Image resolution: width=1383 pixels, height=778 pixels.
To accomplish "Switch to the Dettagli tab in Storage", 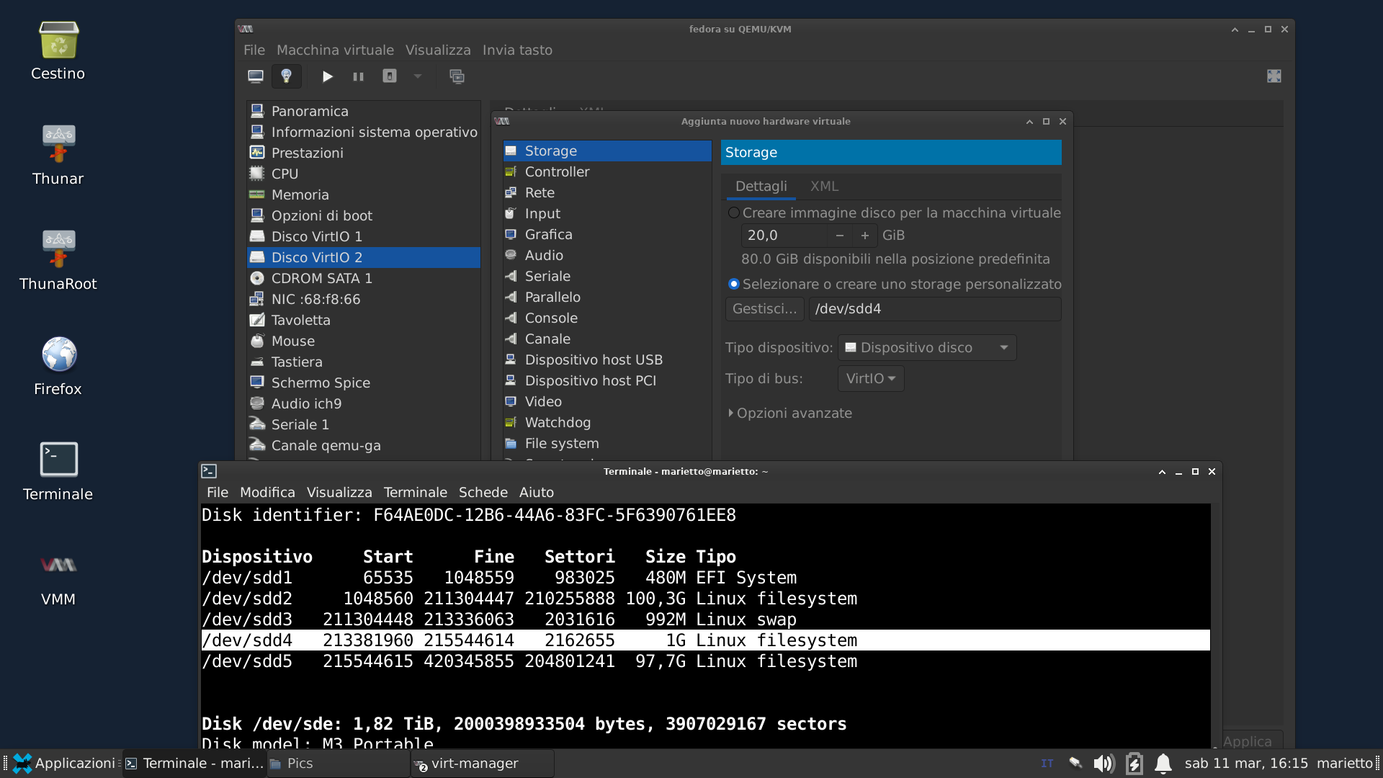I will (761, 187).
